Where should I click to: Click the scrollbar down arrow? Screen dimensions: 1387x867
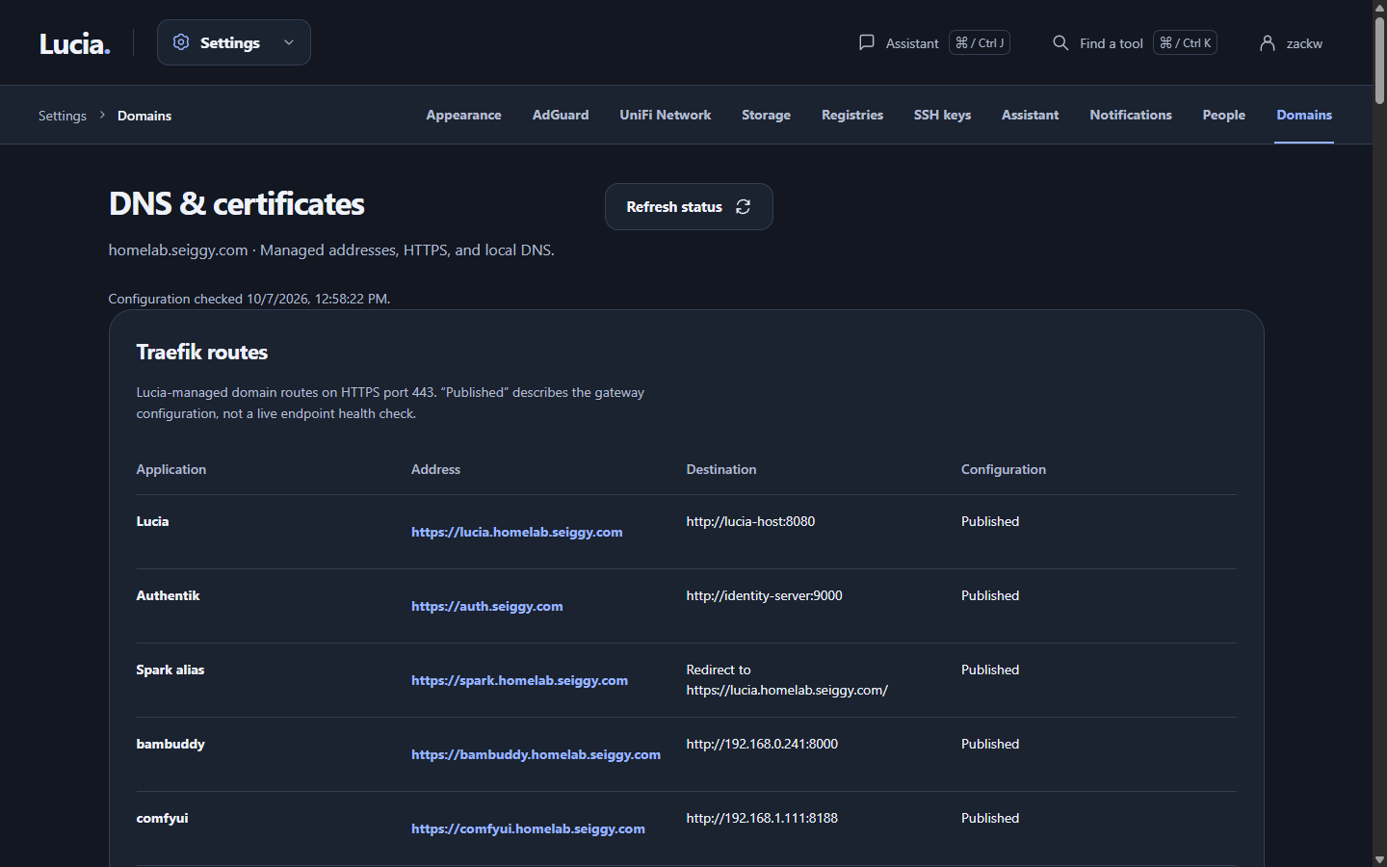[x=1379, y=859]
